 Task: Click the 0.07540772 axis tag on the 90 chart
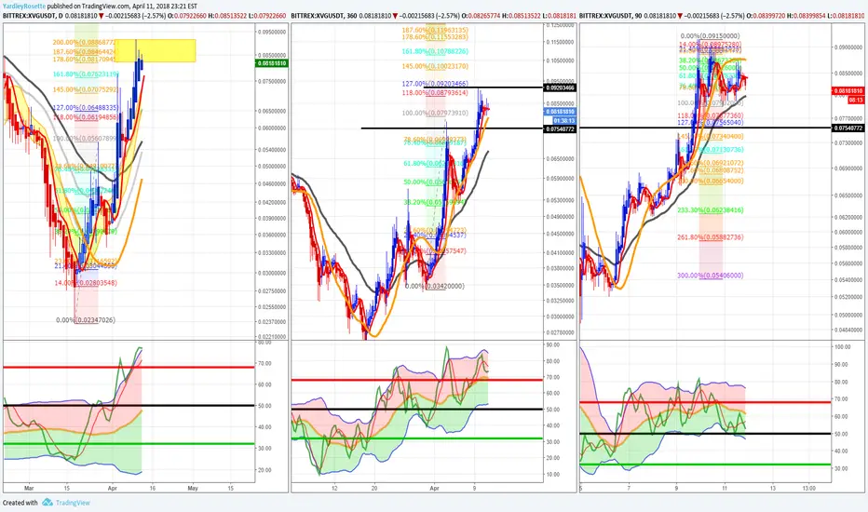point(848,128)
